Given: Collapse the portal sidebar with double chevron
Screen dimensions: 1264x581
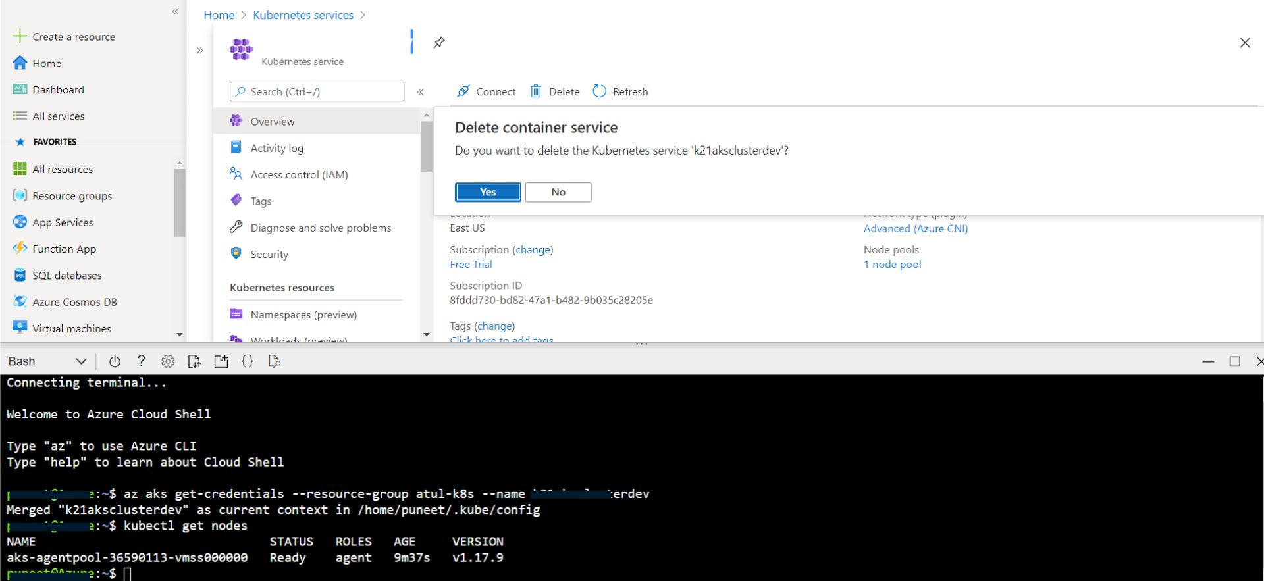Looking at the screenshot, I should 176,11.
